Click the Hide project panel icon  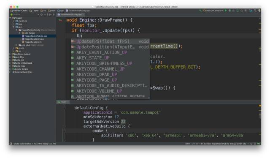pos(54,15)
